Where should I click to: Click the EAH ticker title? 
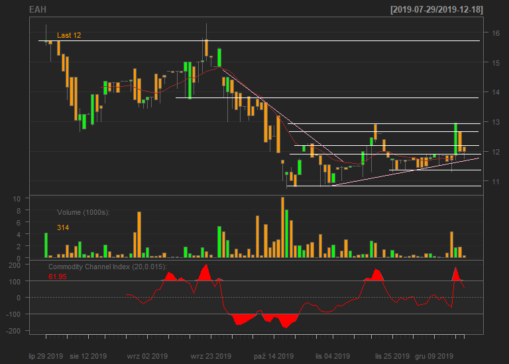click(x=38, y=10)
